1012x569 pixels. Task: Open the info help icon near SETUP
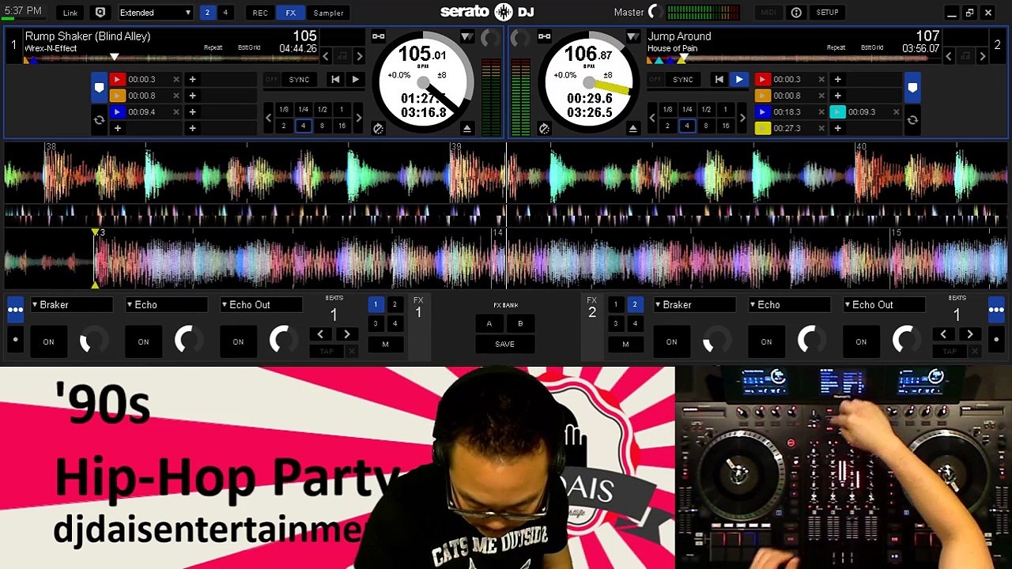click(796, 13)
